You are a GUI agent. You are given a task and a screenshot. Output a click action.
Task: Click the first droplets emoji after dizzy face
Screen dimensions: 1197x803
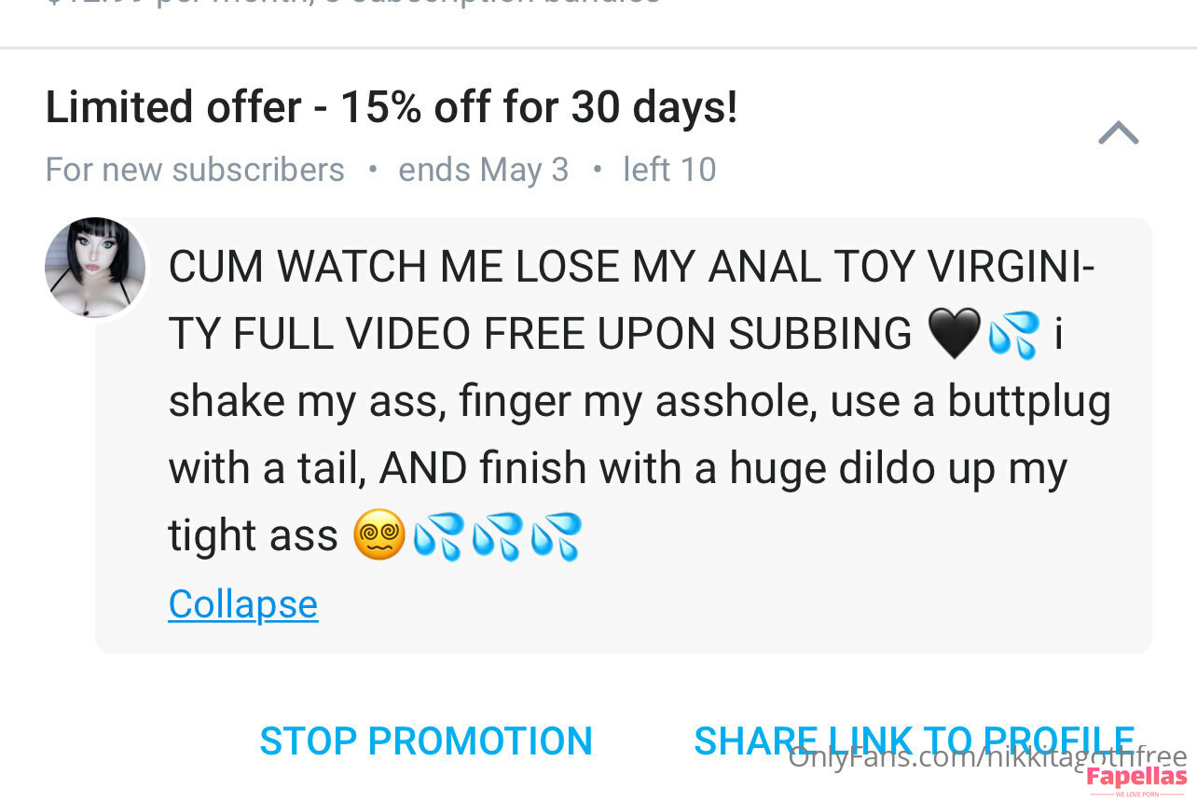438,536
